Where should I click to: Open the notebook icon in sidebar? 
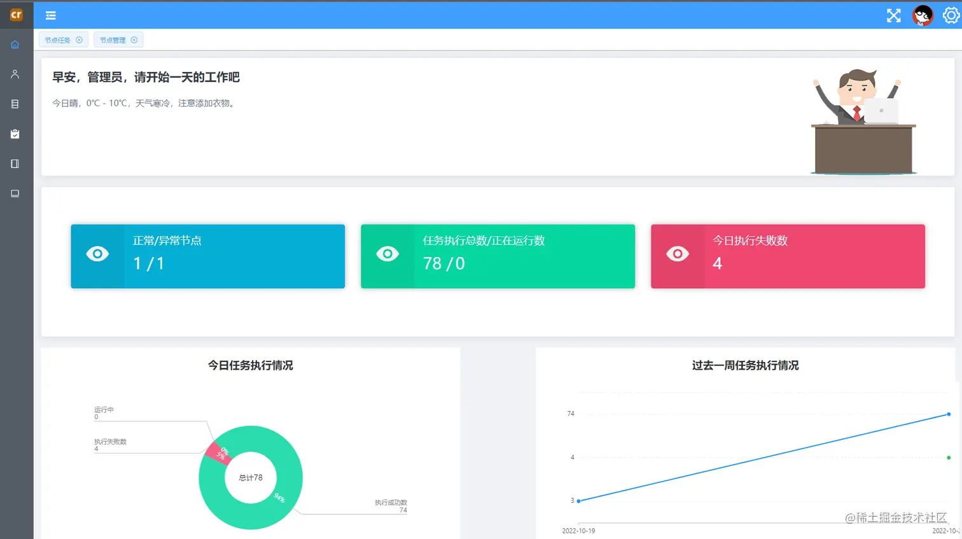(x=14, y=164)
